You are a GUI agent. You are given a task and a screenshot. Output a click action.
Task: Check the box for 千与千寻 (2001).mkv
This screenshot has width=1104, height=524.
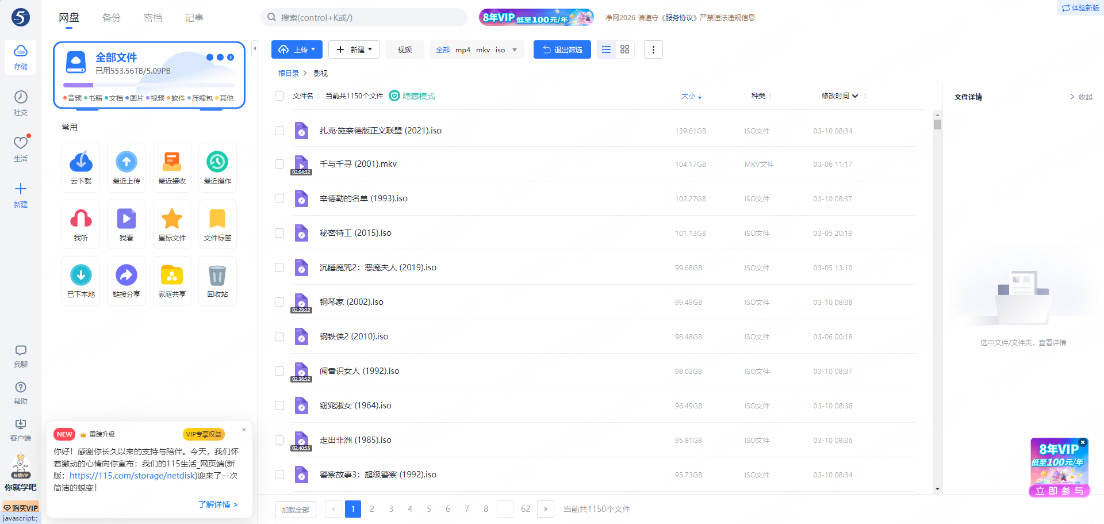pos(279,164)
